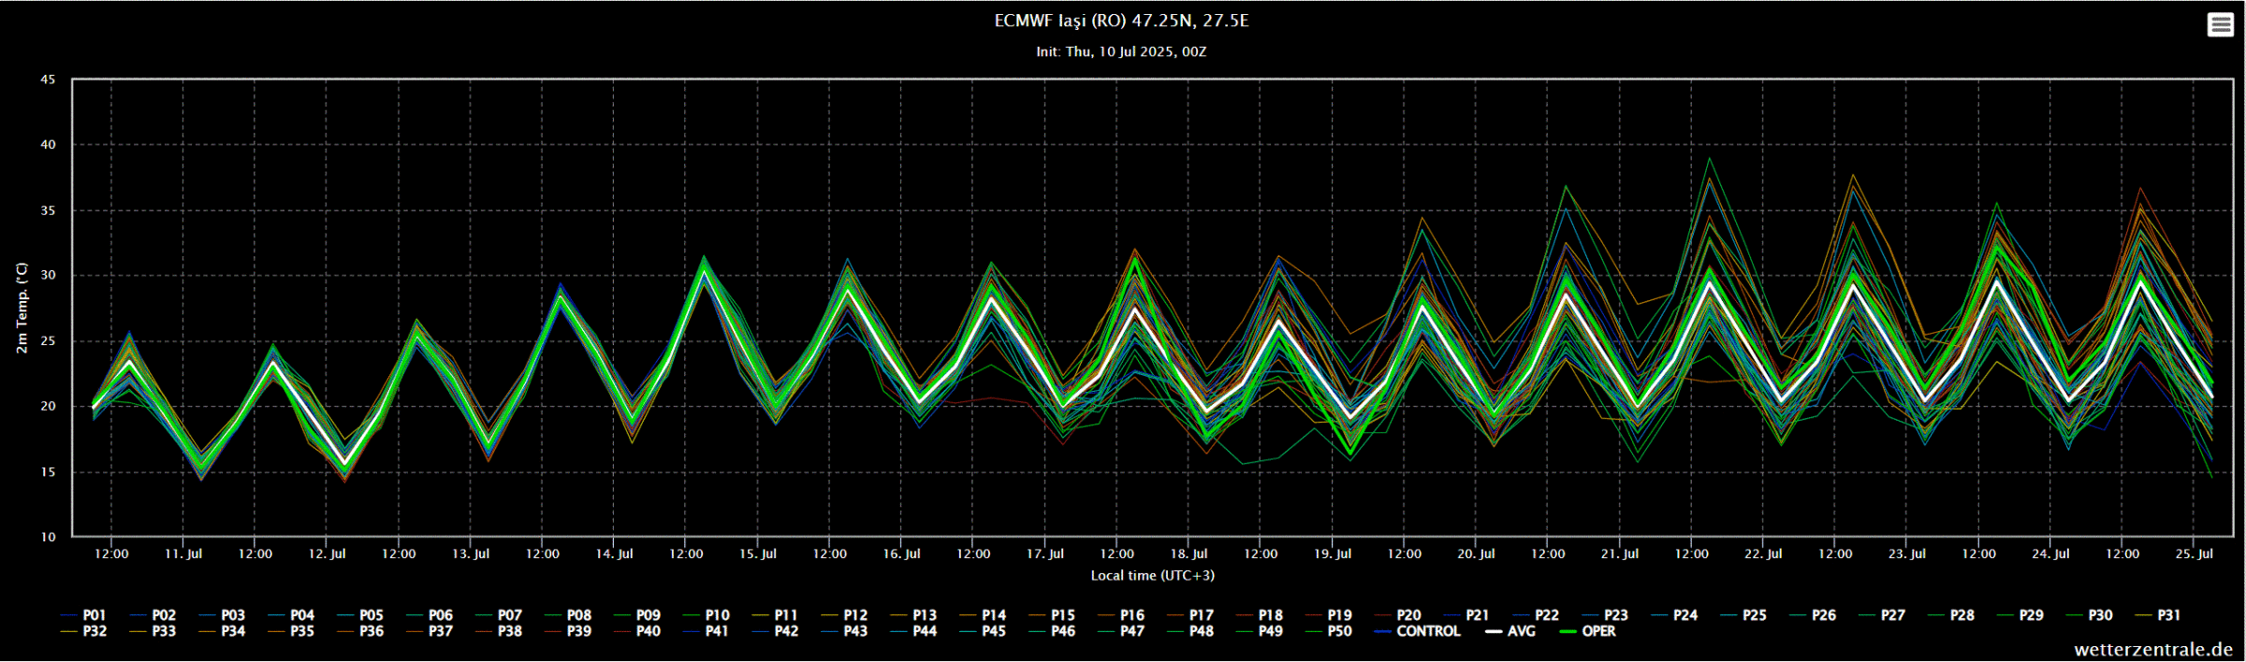The width and height of the screenshot is (2246, 662).
Task: Open the wetterzentrale.de credit link
Action: (x=2152, y=649)
